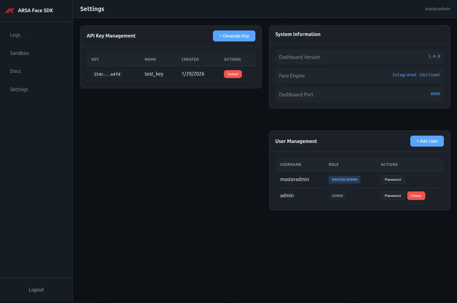Click the Dashboard Port 8080 value
The image size is (457, 303).
[435, 94]
